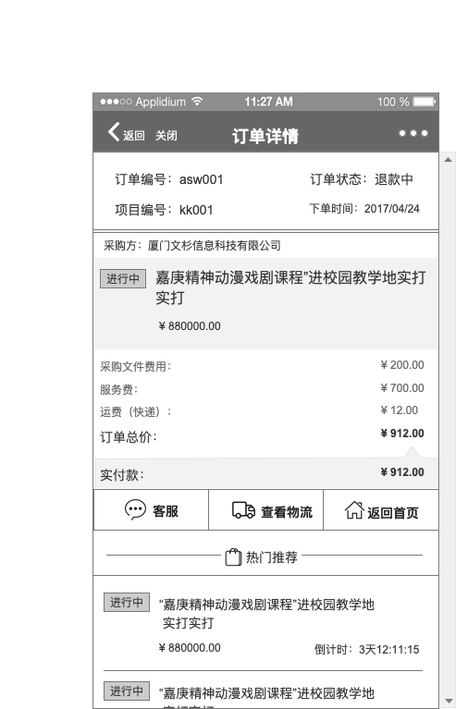The width and height of the screenshot is (456, 709).
Task: Tap the battery indicator in status bar
Action: [425, 102]
